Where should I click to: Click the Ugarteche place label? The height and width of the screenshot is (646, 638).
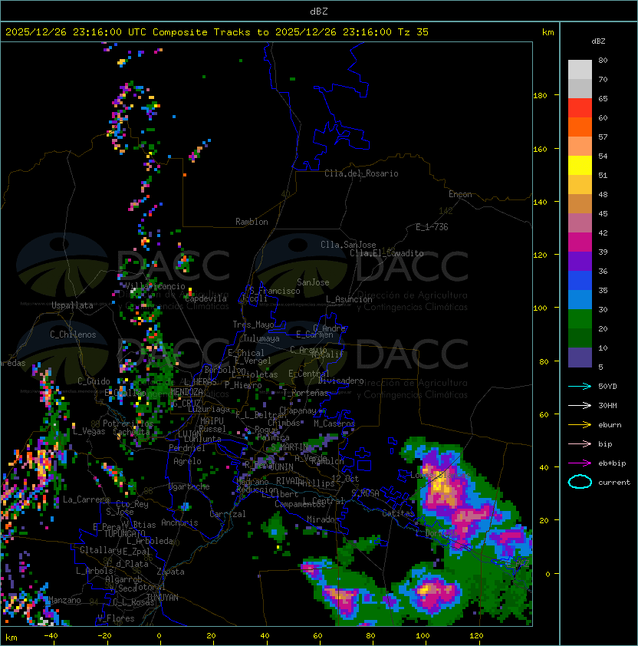click(189, 486)
